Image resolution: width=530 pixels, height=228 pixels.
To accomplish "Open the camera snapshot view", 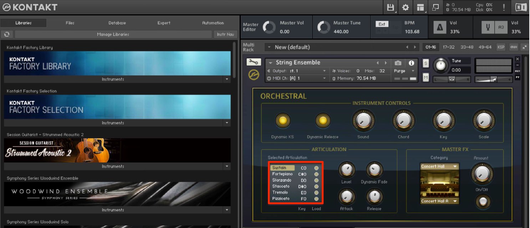I will (398, 63).
